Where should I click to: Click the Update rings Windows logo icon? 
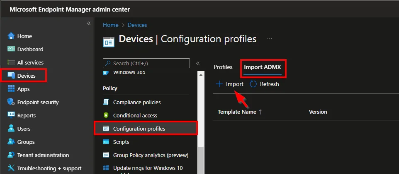click(106, 168)
